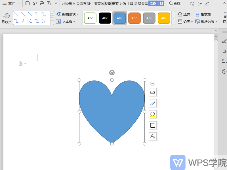Collapse the ribbon with the up chevron
Image resolution: width=227 pixels, height=170 pixels.
(224, 3)
